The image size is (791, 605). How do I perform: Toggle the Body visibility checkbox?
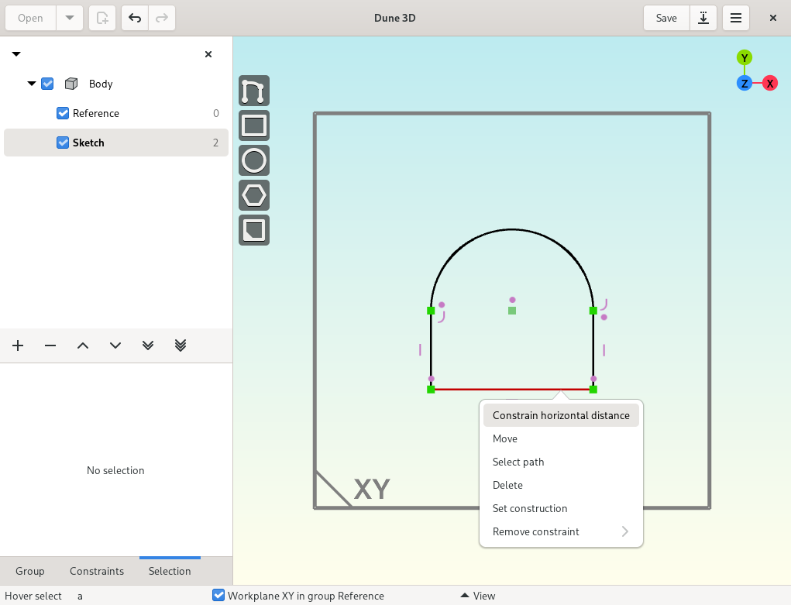tap(47, 84)
